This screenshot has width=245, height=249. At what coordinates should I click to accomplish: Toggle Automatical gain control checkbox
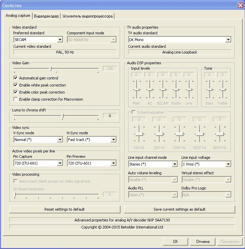pyautogui.click(x=15, y=78)
